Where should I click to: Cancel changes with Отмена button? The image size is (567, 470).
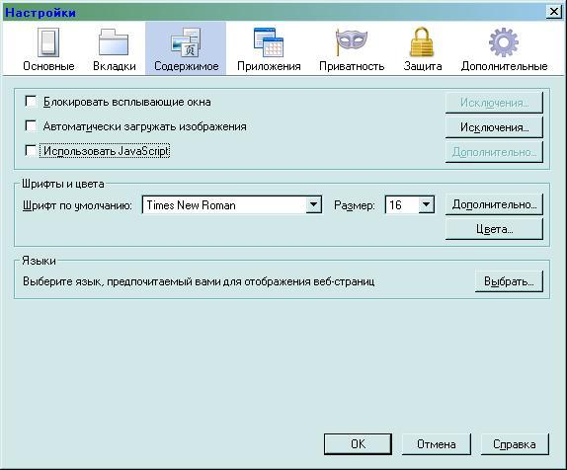point(436,444)
